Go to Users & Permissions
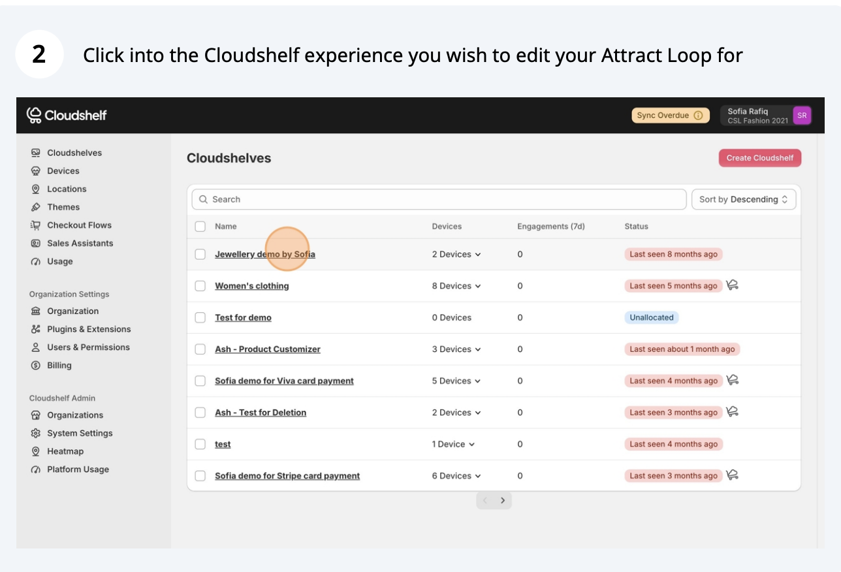Screen dimensions: 841x572 pyautogui.click(x=88, y=347)
